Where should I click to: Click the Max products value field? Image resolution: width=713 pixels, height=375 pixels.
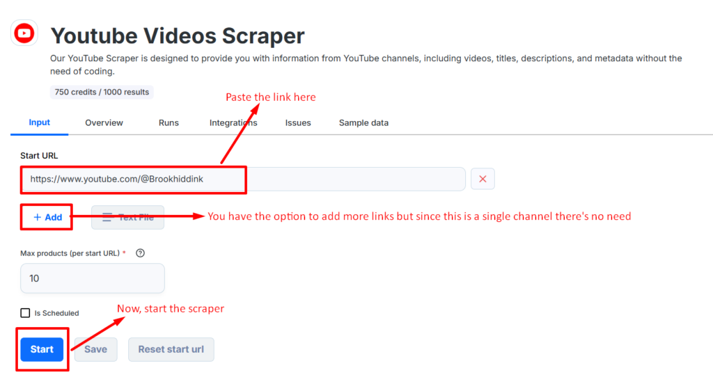[93, 278]
